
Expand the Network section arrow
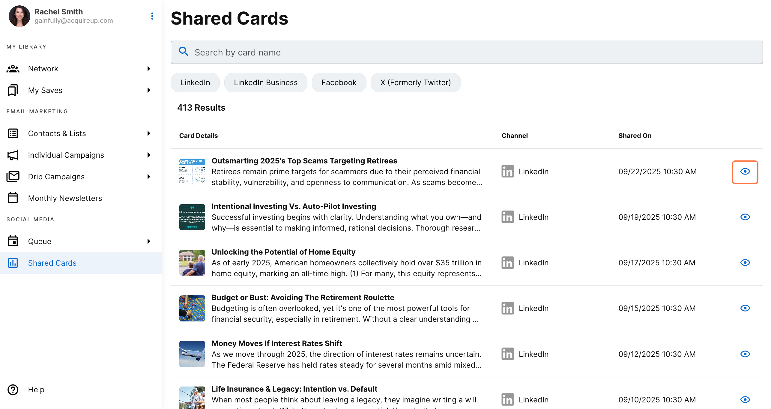click(x=149, y=69)
